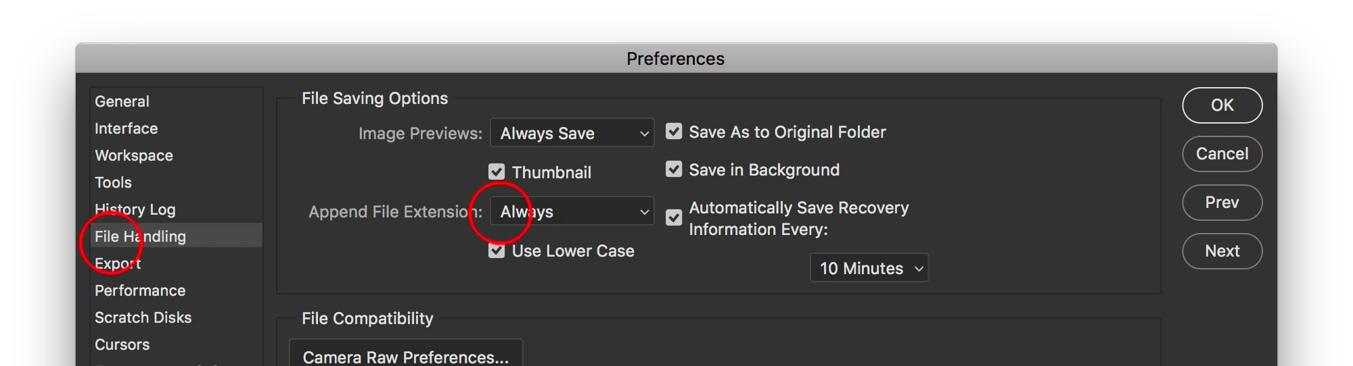
Task: Disable Save in Background option
Action: point(674,169)
